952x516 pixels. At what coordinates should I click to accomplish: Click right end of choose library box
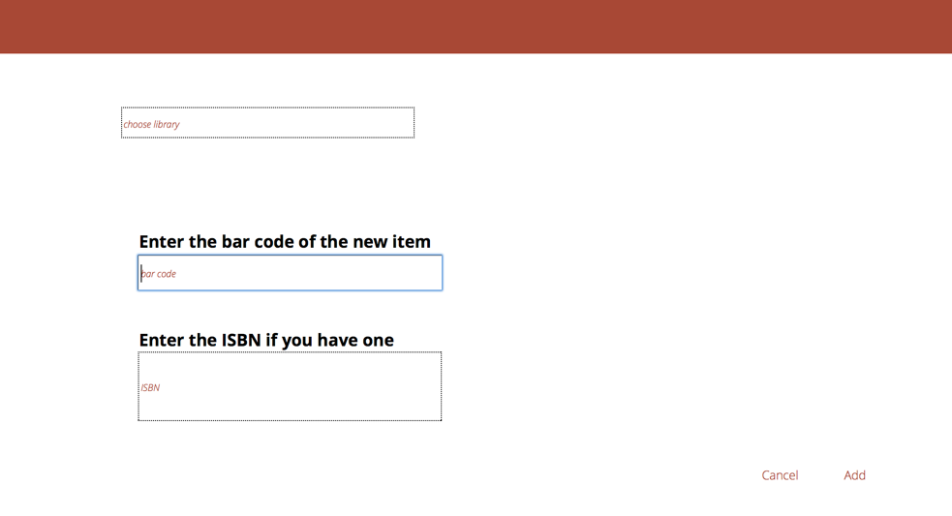tap(397, 123)
